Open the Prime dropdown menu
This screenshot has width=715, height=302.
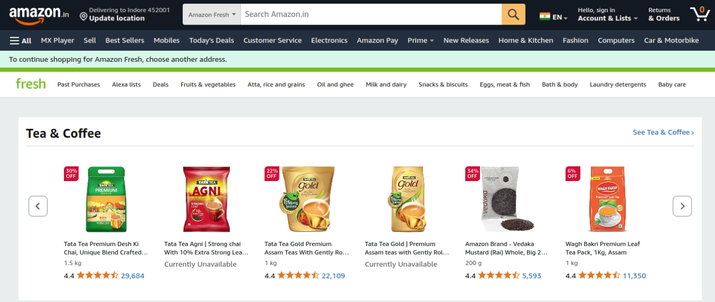click(420, 40)
